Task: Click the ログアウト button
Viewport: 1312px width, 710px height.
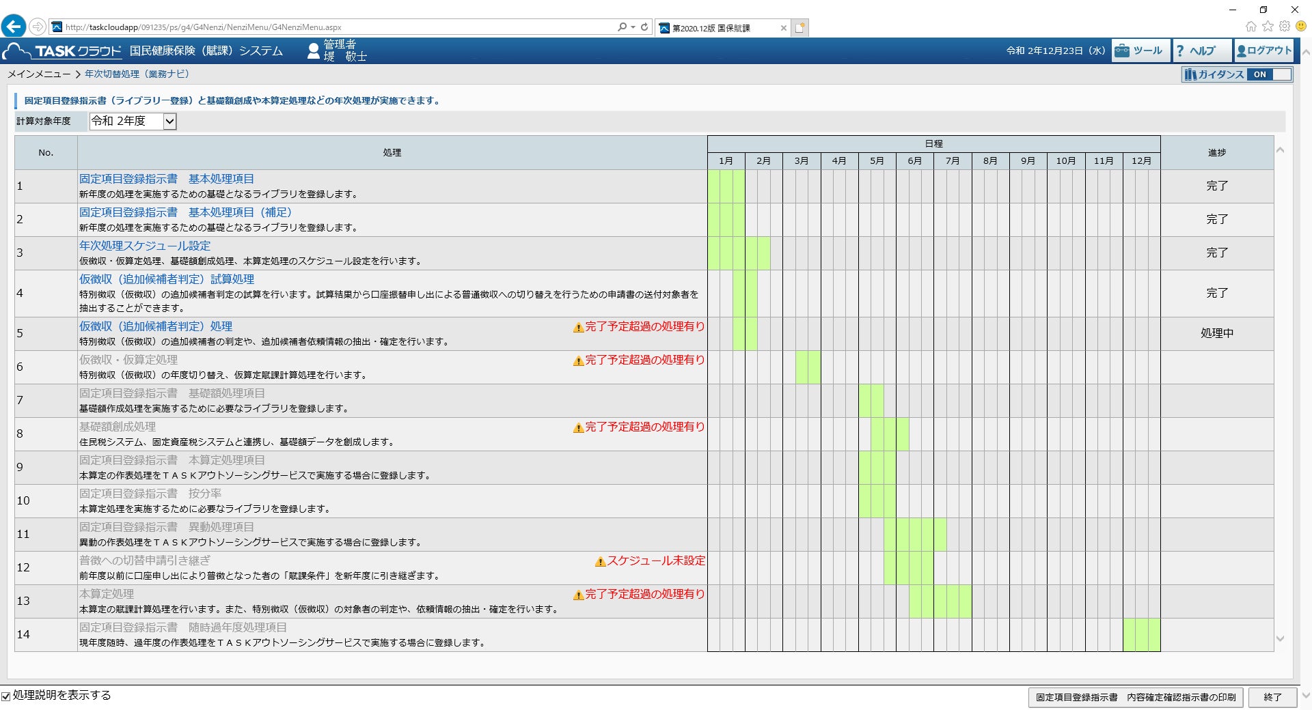Action: click(1264, 51)
